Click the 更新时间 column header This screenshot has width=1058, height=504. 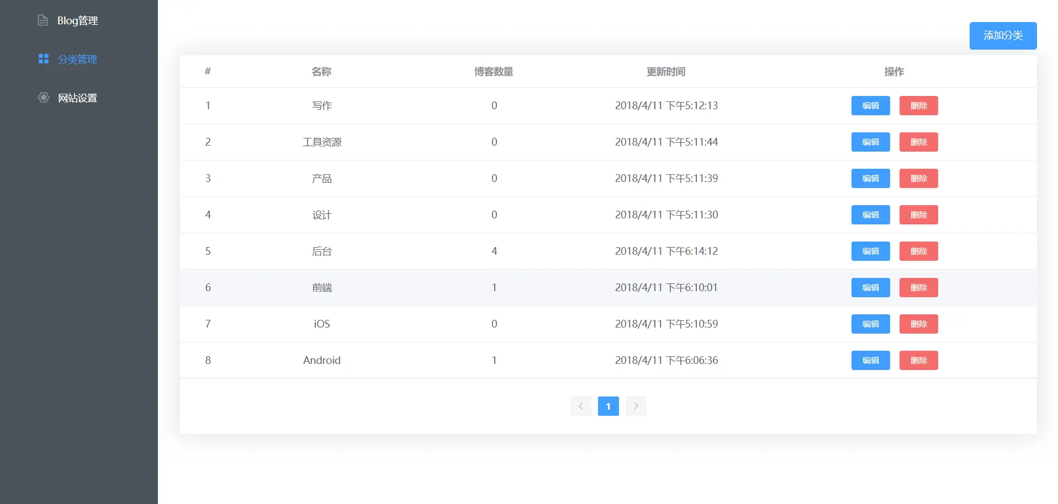tap(666, 72)
